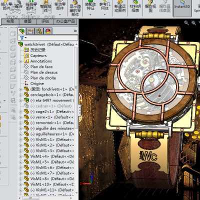Open dropdown arrow under 移动零部件
The width and height of the screenshot is (200, 200).
pyautogui.click(x=60, y=14)
